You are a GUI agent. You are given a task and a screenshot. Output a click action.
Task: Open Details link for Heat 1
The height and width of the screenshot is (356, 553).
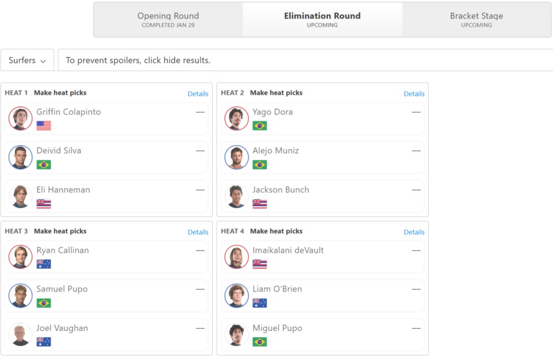pyautogui.click(x=198, y=94)
